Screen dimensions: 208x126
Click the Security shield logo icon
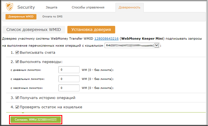click(x=9, y=7)
